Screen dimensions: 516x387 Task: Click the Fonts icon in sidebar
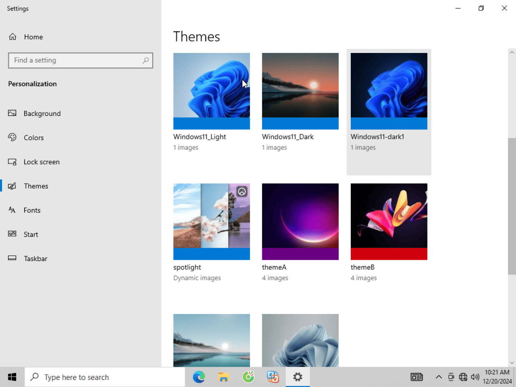coord(12,210)
